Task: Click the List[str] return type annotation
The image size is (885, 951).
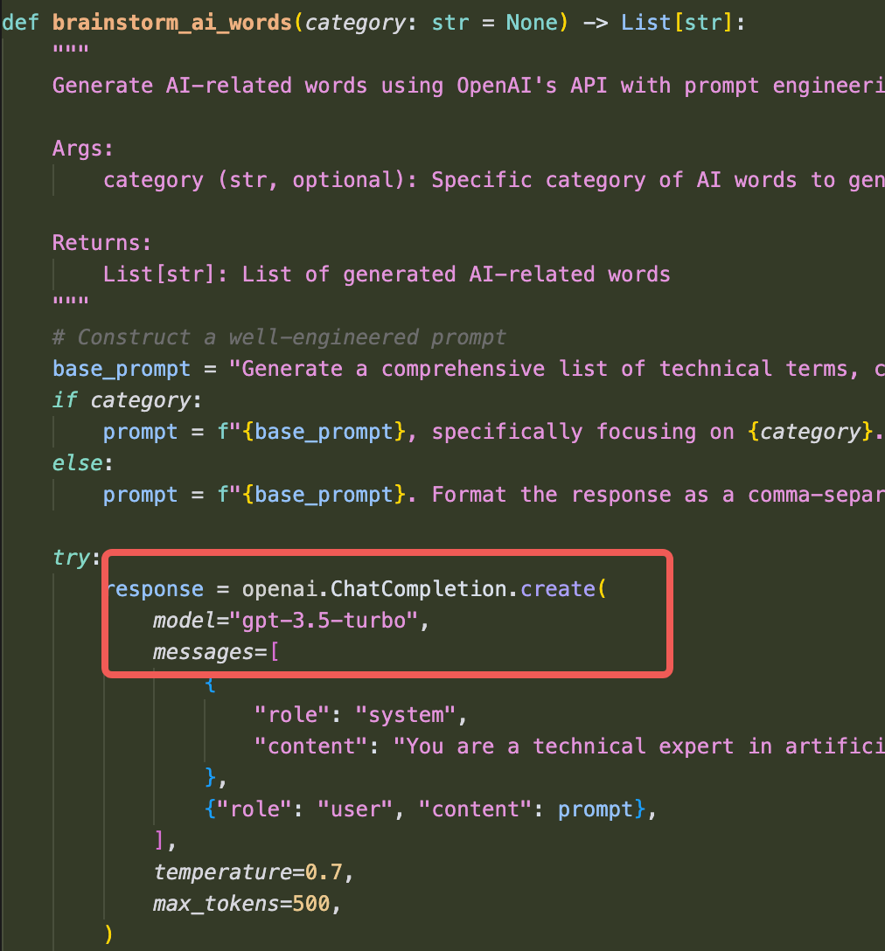Action: [676, 22]
